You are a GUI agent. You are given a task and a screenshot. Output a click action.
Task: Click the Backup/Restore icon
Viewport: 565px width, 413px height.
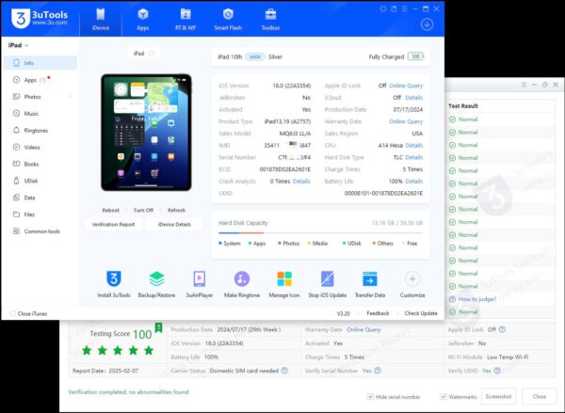[x=156, y=278]
